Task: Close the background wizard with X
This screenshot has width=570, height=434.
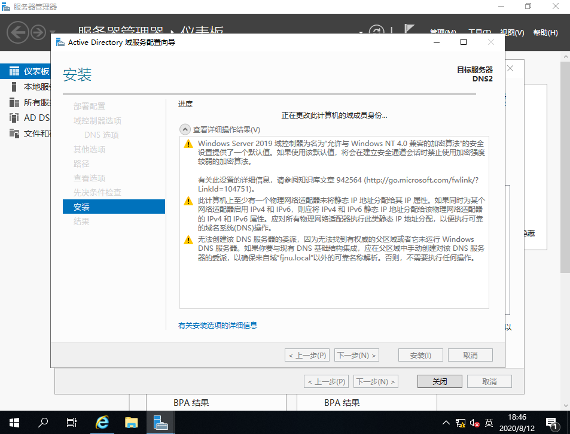Action: coord(510,68)
